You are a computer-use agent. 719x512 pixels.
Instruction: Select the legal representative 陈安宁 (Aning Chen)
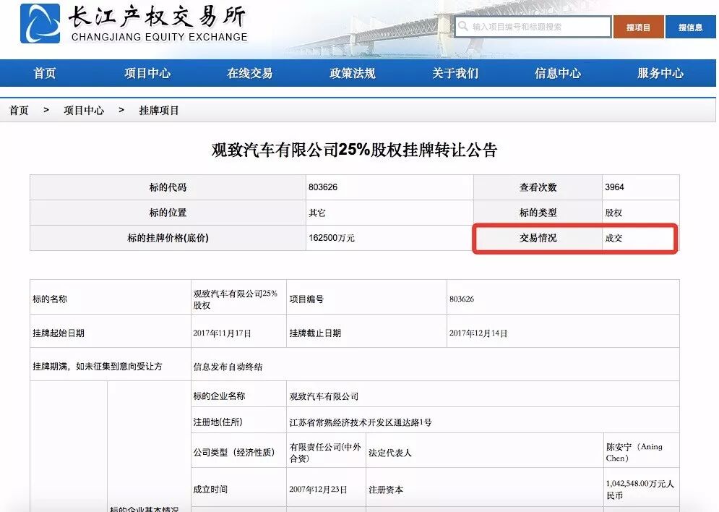point(634,453)
